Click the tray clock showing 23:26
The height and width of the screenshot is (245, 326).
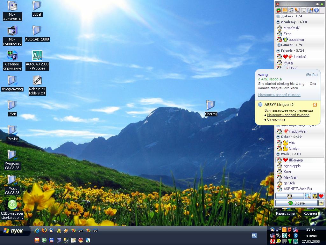[311, 230]
